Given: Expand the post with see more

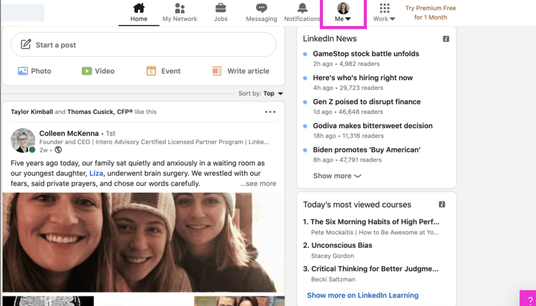Looking at the screenshot, I should pos(258,183).
